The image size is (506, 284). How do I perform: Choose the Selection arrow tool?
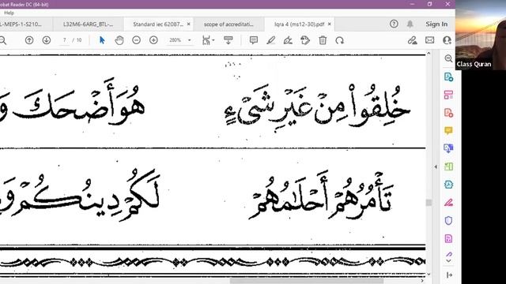tap(102, 40)
